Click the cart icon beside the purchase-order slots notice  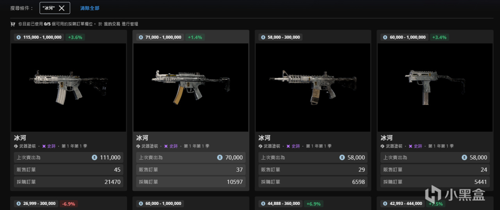click(13, 24)
